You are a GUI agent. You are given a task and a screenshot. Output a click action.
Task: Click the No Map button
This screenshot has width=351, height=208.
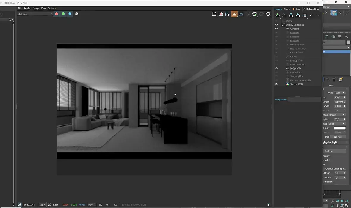click(338, 137)
